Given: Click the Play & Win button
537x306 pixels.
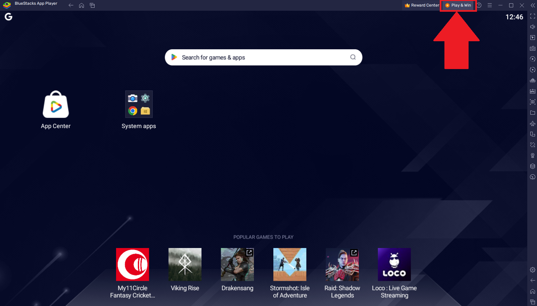Looking at the screenshot, I should tap(458, 5).
